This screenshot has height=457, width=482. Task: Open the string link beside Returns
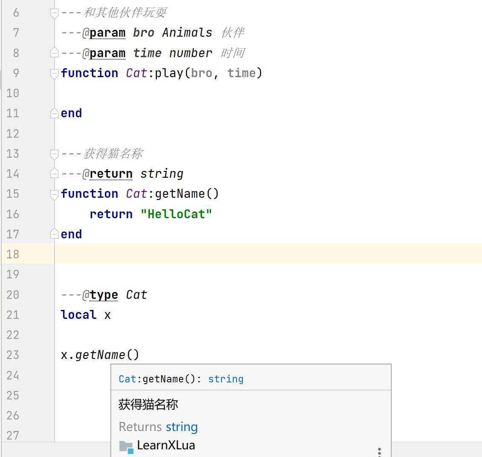point(182,427)
